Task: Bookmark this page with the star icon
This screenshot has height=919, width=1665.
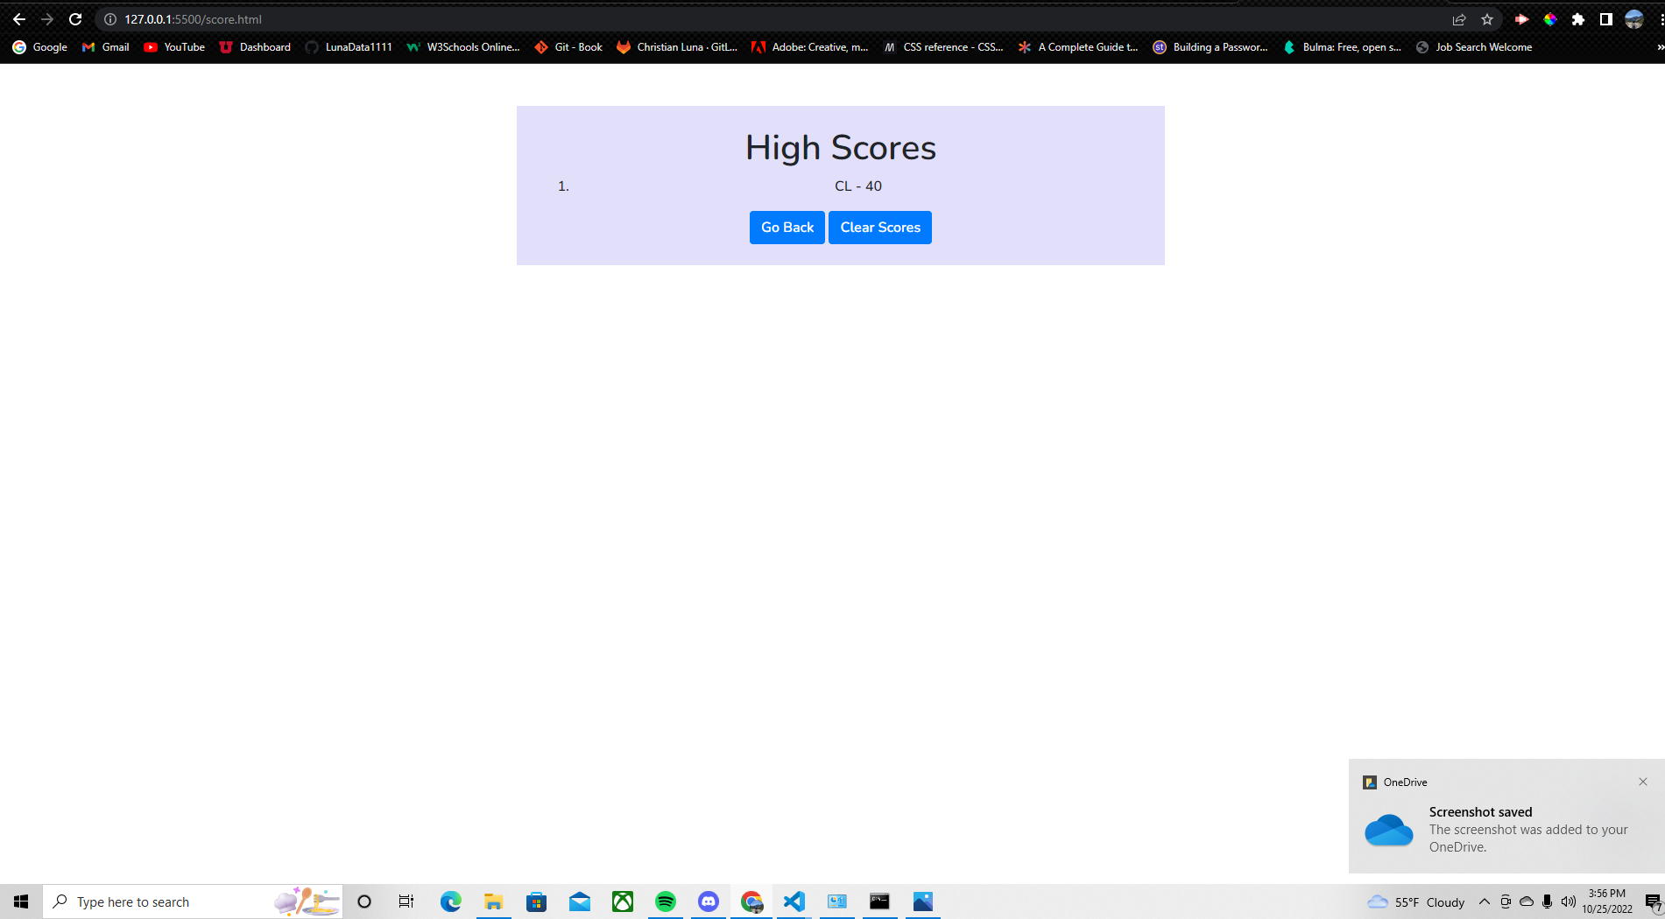Action: coord(1486,18)
